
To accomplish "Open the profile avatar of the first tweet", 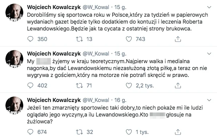I will click(15, 13).
